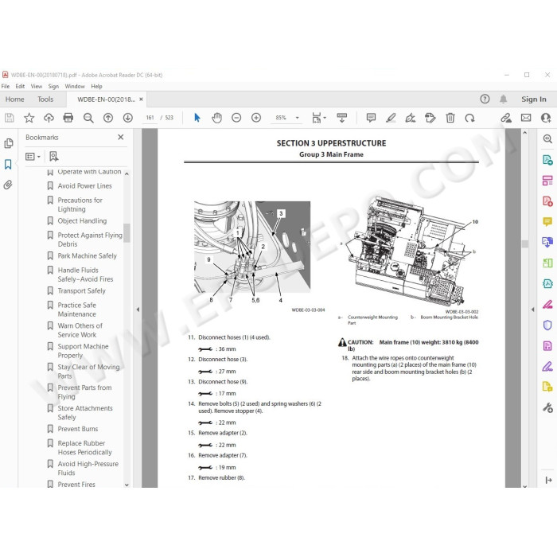
Task: Select the Highlight text tool
Action: click(391, 118)
